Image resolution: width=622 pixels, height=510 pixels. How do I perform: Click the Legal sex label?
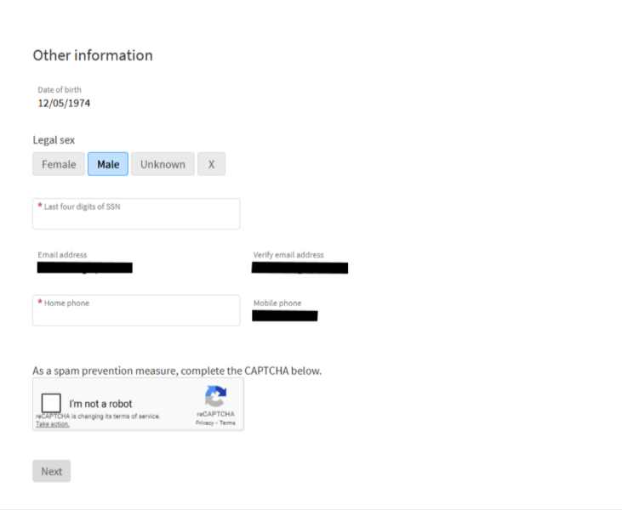point(54,140)
